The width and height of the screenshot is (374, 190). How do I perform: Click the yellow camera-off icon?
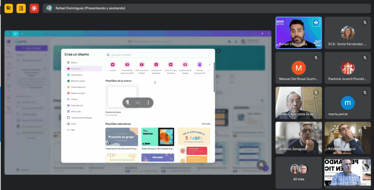(8, 8)
